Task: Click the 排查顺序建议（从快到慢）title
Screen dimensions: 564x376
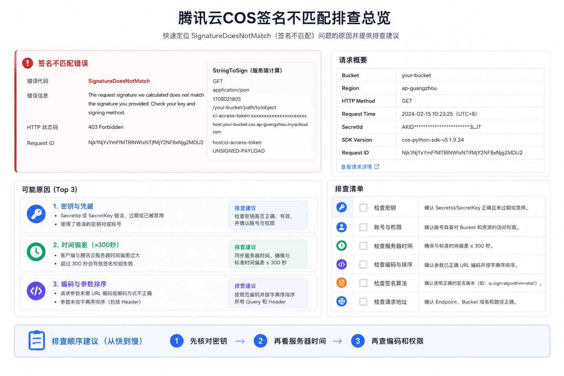Action: coord(97,341)
